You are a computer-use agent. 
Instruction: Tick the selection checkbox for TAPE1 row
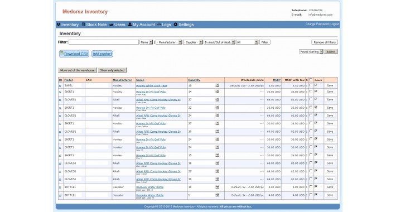pyautogui.click(x=311, y=85)
